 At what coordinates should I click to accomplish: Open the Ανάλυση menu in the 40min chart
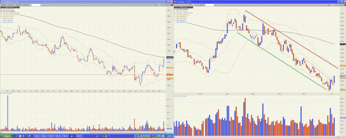[11, 5]
